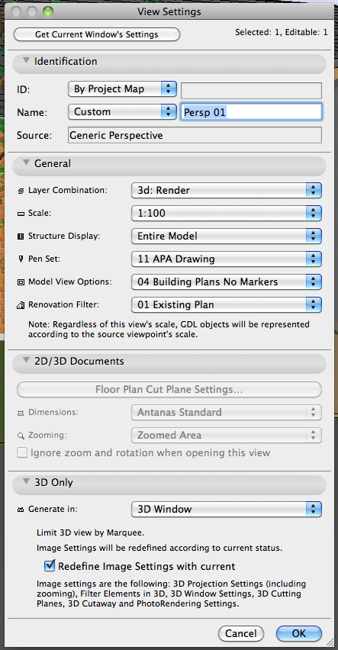Open Model View Options dropdown
338x650 pixels.
pos(227,282)
